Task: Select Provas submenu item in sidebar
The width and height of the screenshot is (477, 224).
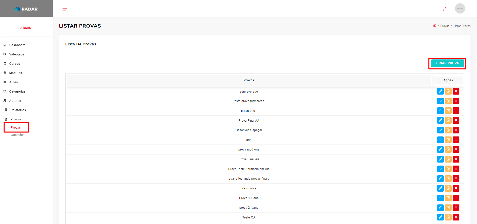Action: (16, 128)
